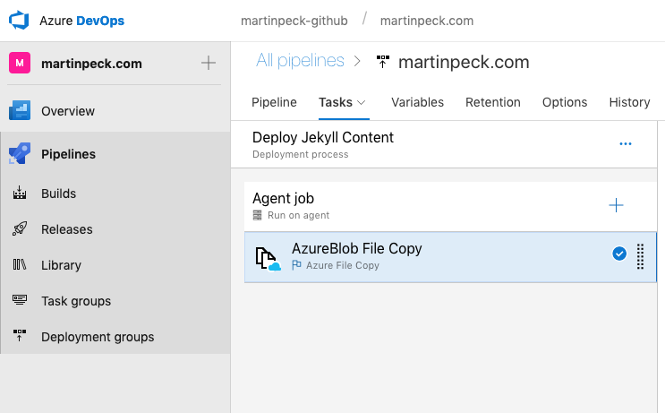The width and height of the screenshot is (665, 413).
Task: Add a task to Agent job with plus
Action: [x=616, y=205]
